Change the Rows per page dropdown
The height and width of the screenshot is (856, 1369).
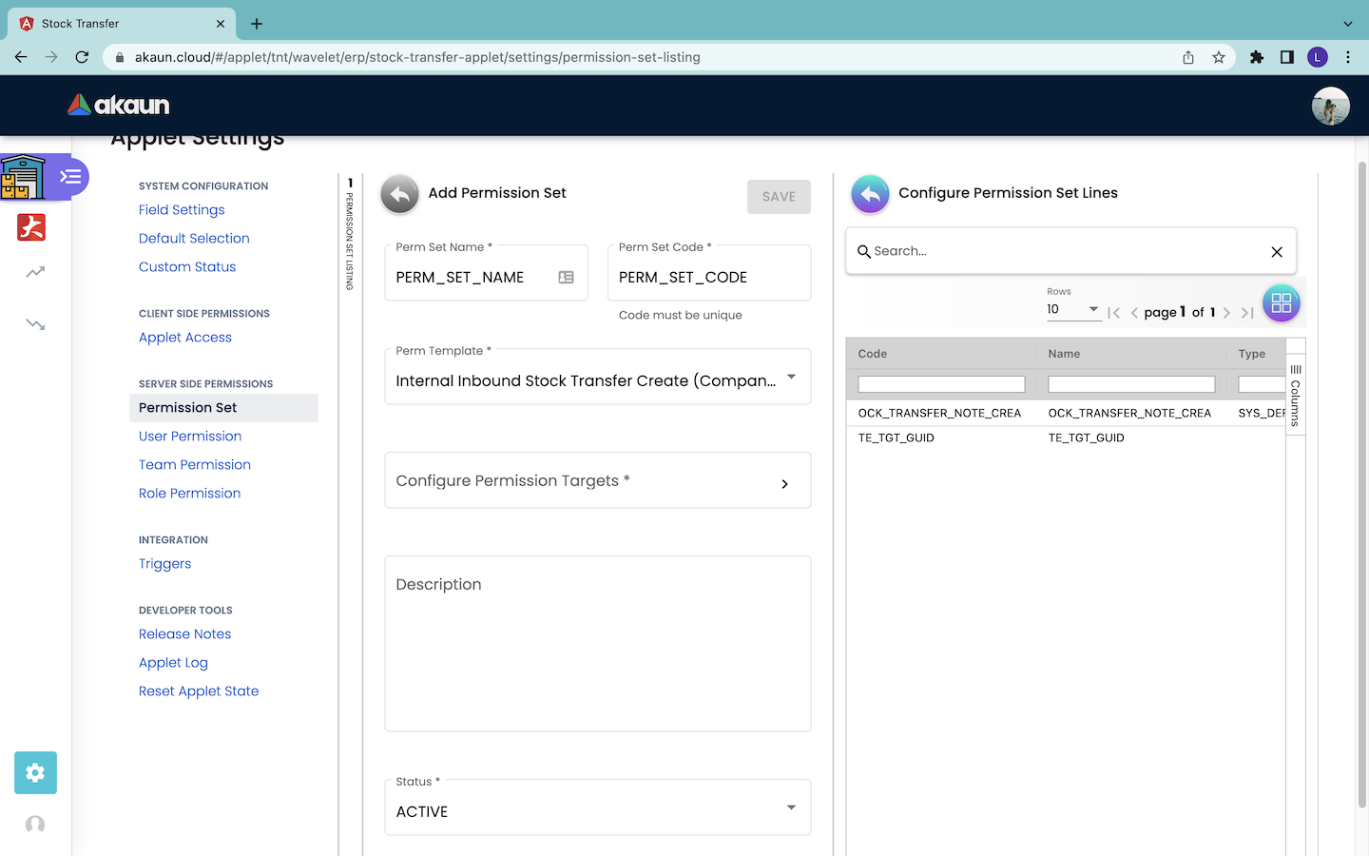pyautogui.click(x=1072, y=309)
